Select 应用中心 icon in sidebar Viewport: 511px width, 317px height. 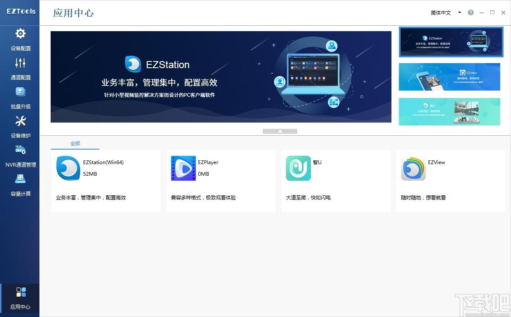21,292
